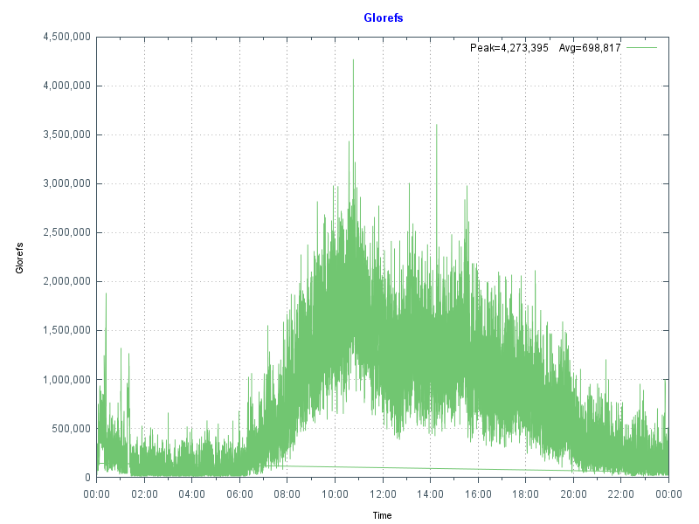
Task: Click the tip of the highest data spike
Action: pos(353,60)
